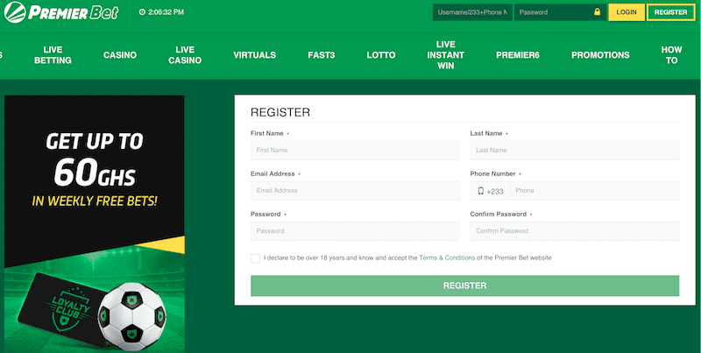Focus the header password field

tap(560, 12)
